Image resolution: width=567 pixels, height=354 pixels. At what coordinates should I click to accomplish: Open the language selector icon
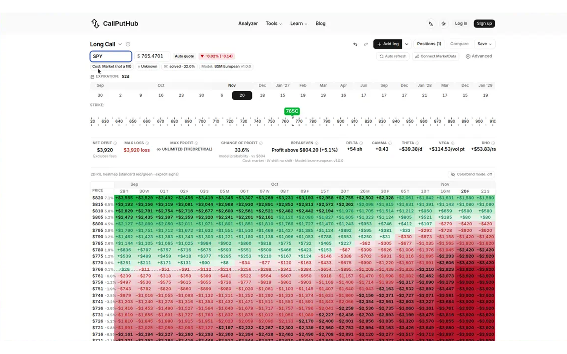click(x=431, y=24)
